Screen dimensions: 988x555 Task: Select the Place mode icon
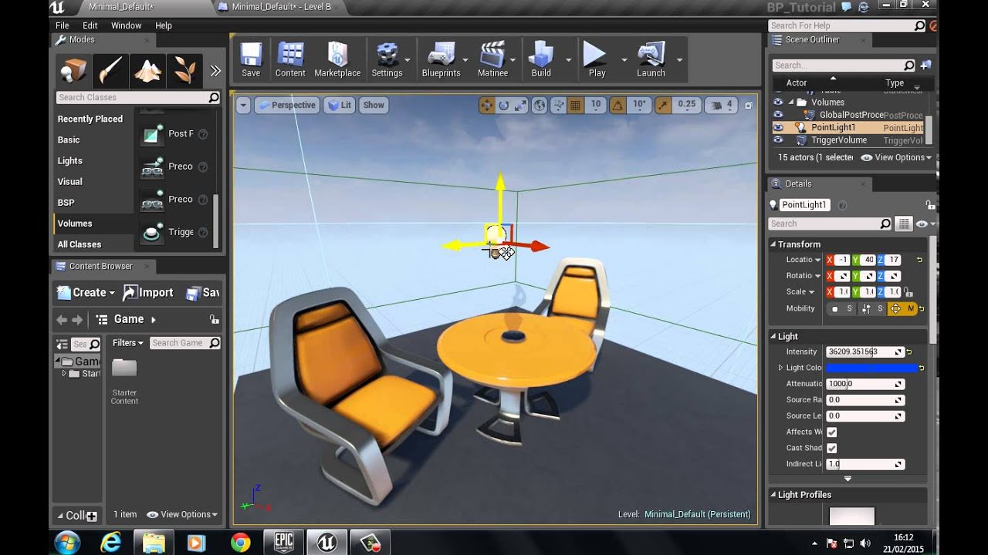tap(74, 71)
